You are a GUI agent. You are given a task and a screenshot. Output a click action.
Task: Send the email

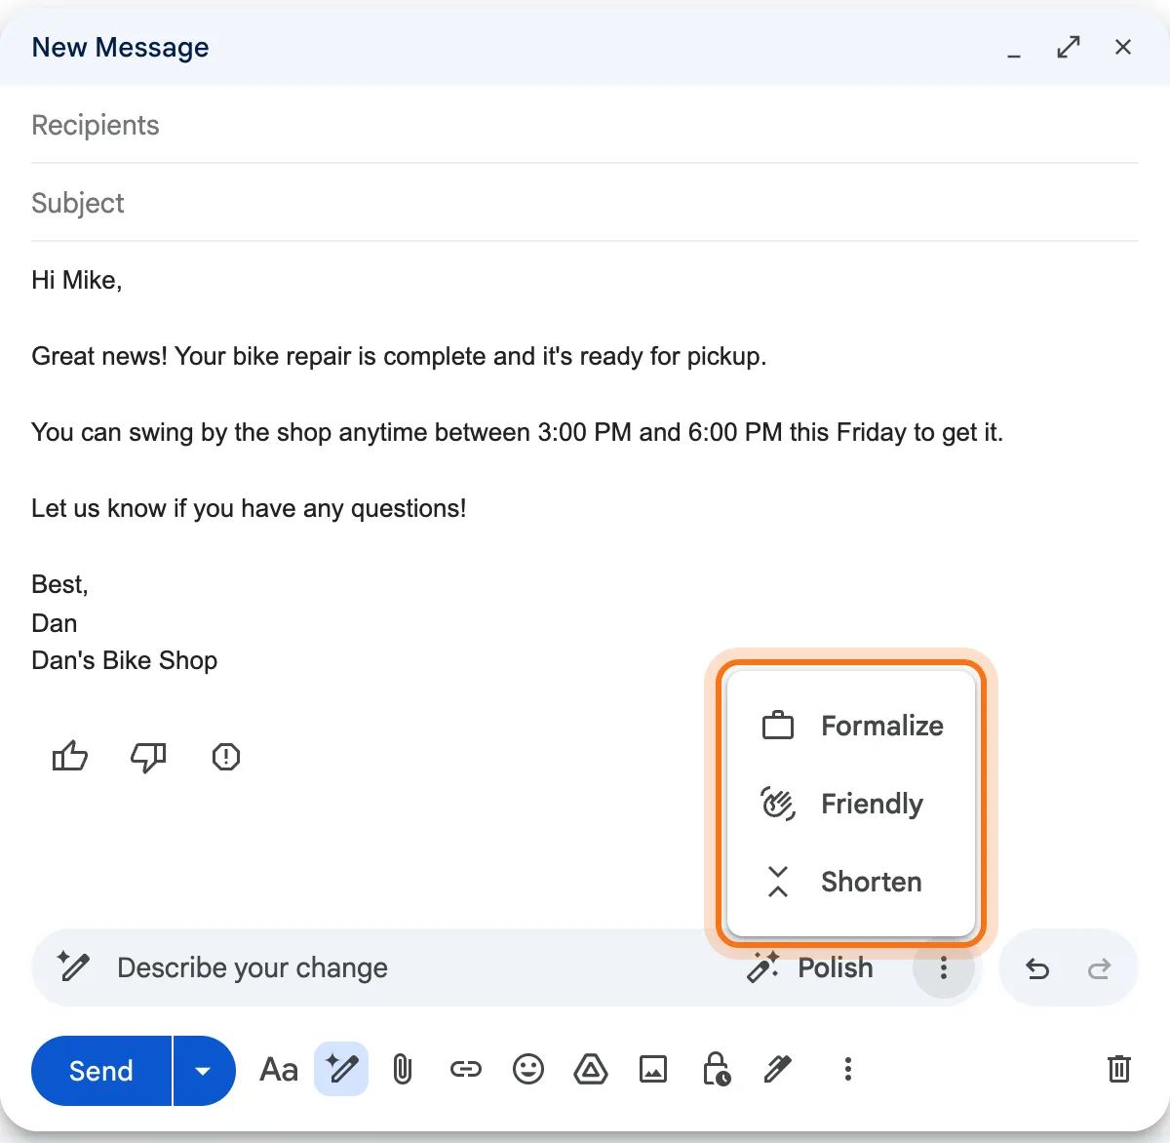click(101, 1071)
